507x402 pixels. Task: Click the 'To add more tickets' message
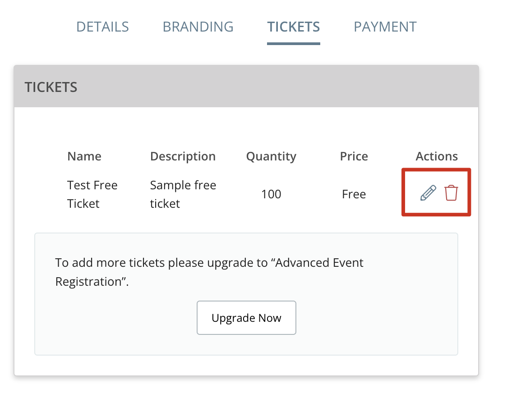pyautogui.click(x=209, y=272)
